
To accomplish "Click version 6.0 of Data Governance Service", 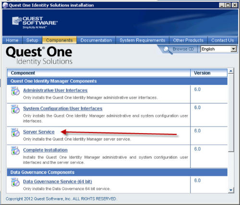I will pyautogui.click(x=197, y=181).
